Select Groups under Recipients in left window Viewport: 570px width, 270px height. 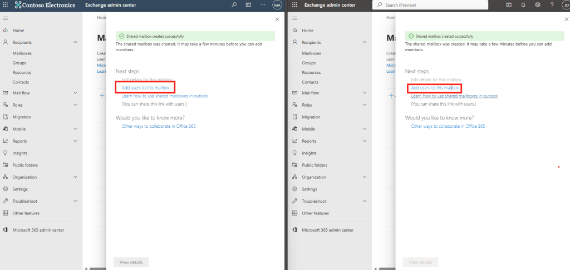tap(19, 63)
